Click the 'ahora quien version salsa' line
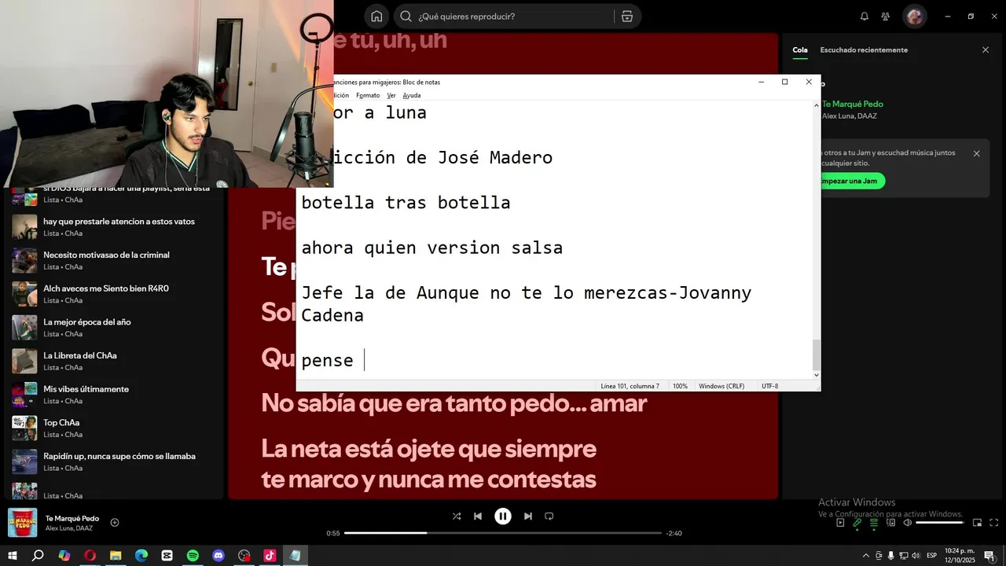 [431, 248]
